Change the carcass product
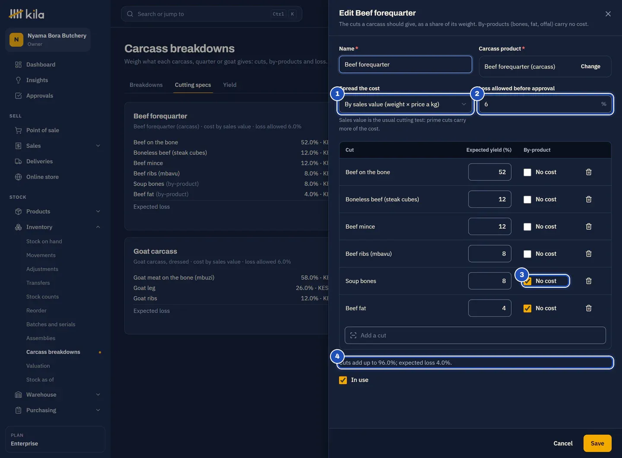The height and width of the screenshot is (458, 622). click(590, 67)
